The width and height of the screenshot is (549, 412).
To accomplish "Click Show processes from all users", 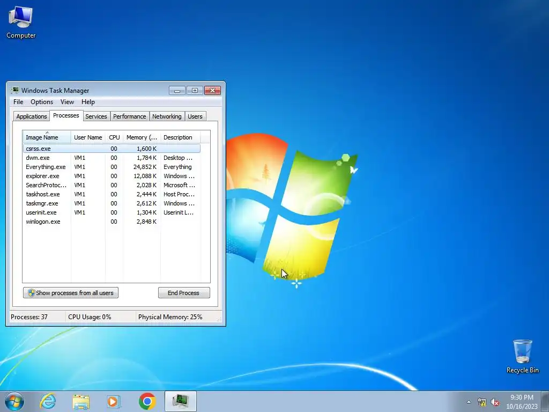I will tap(71, 293).
